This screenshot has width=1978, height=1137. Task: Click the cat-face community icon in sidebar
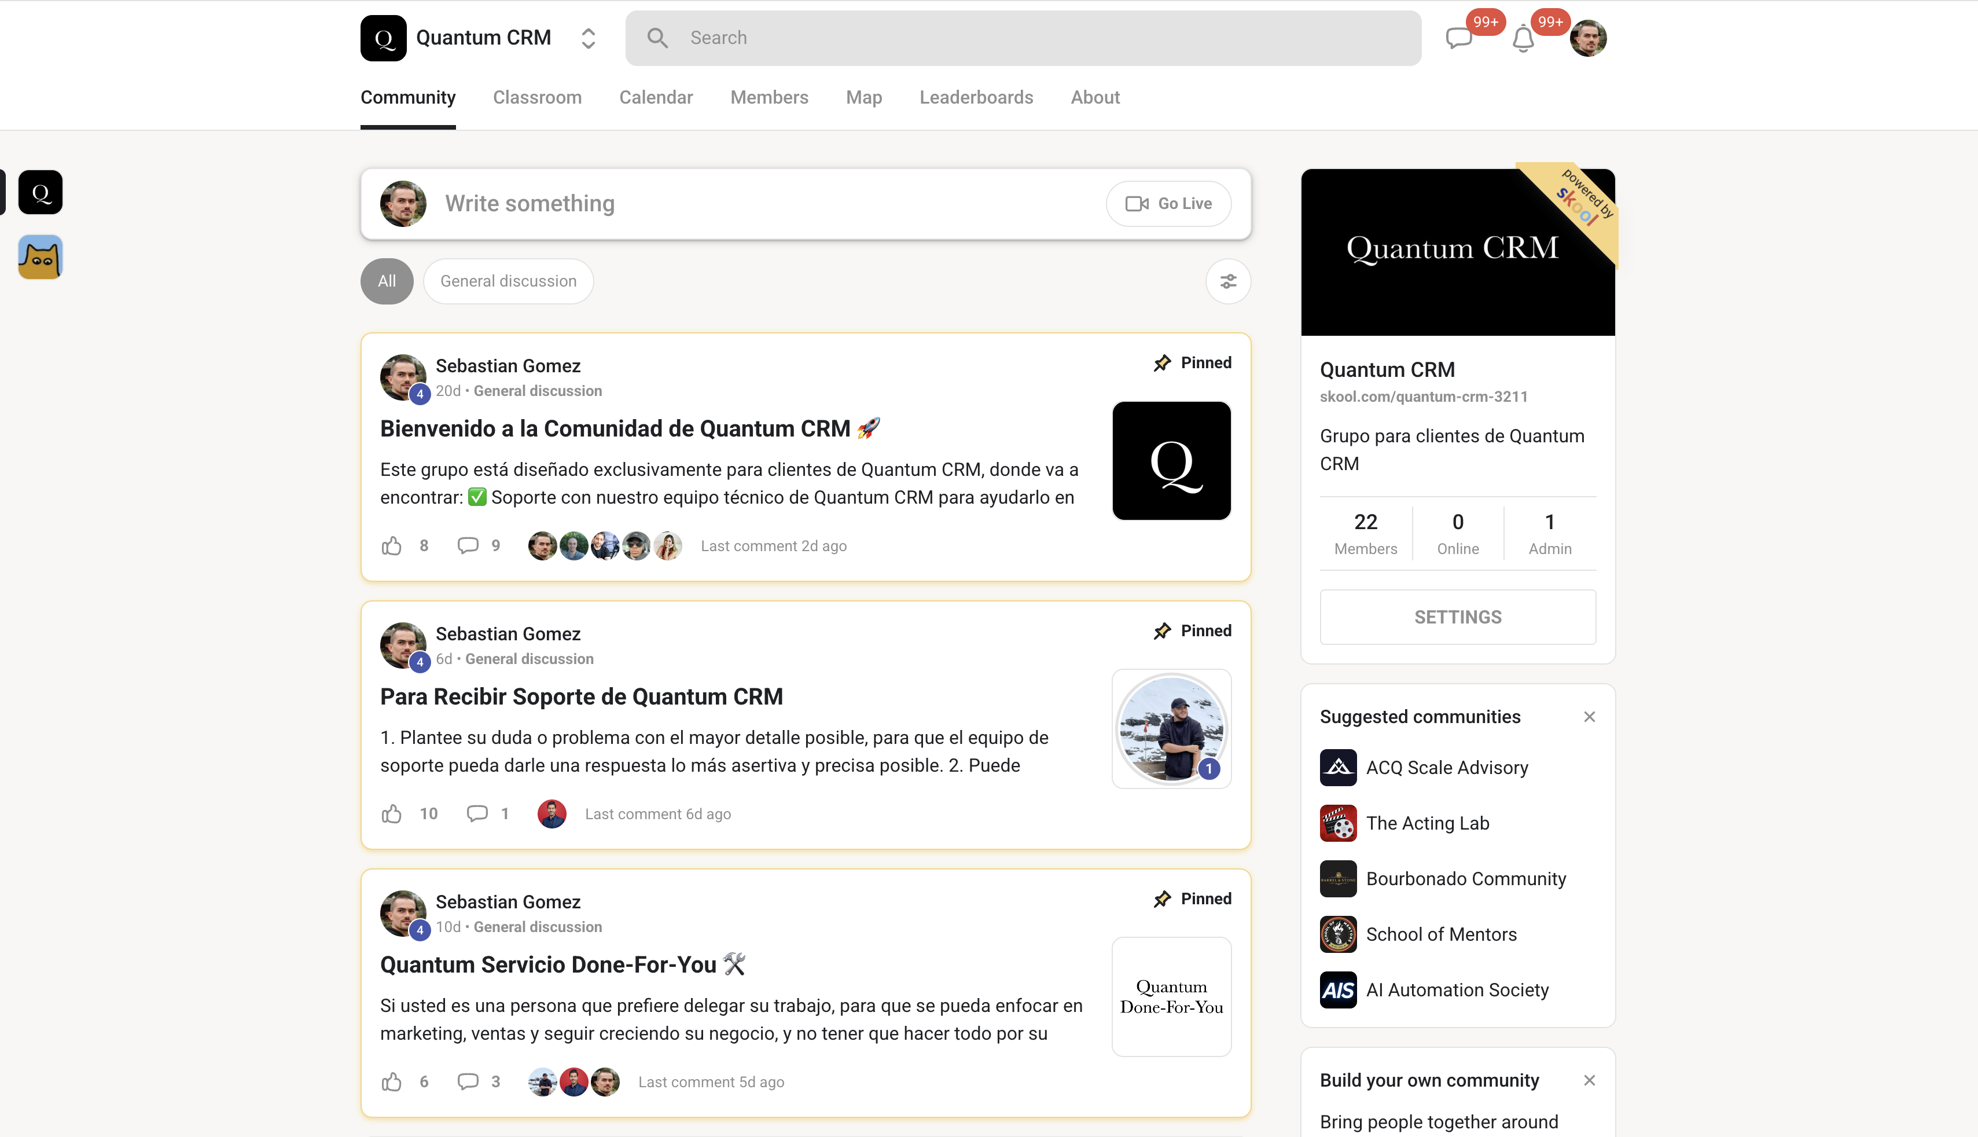coord(41,257)
